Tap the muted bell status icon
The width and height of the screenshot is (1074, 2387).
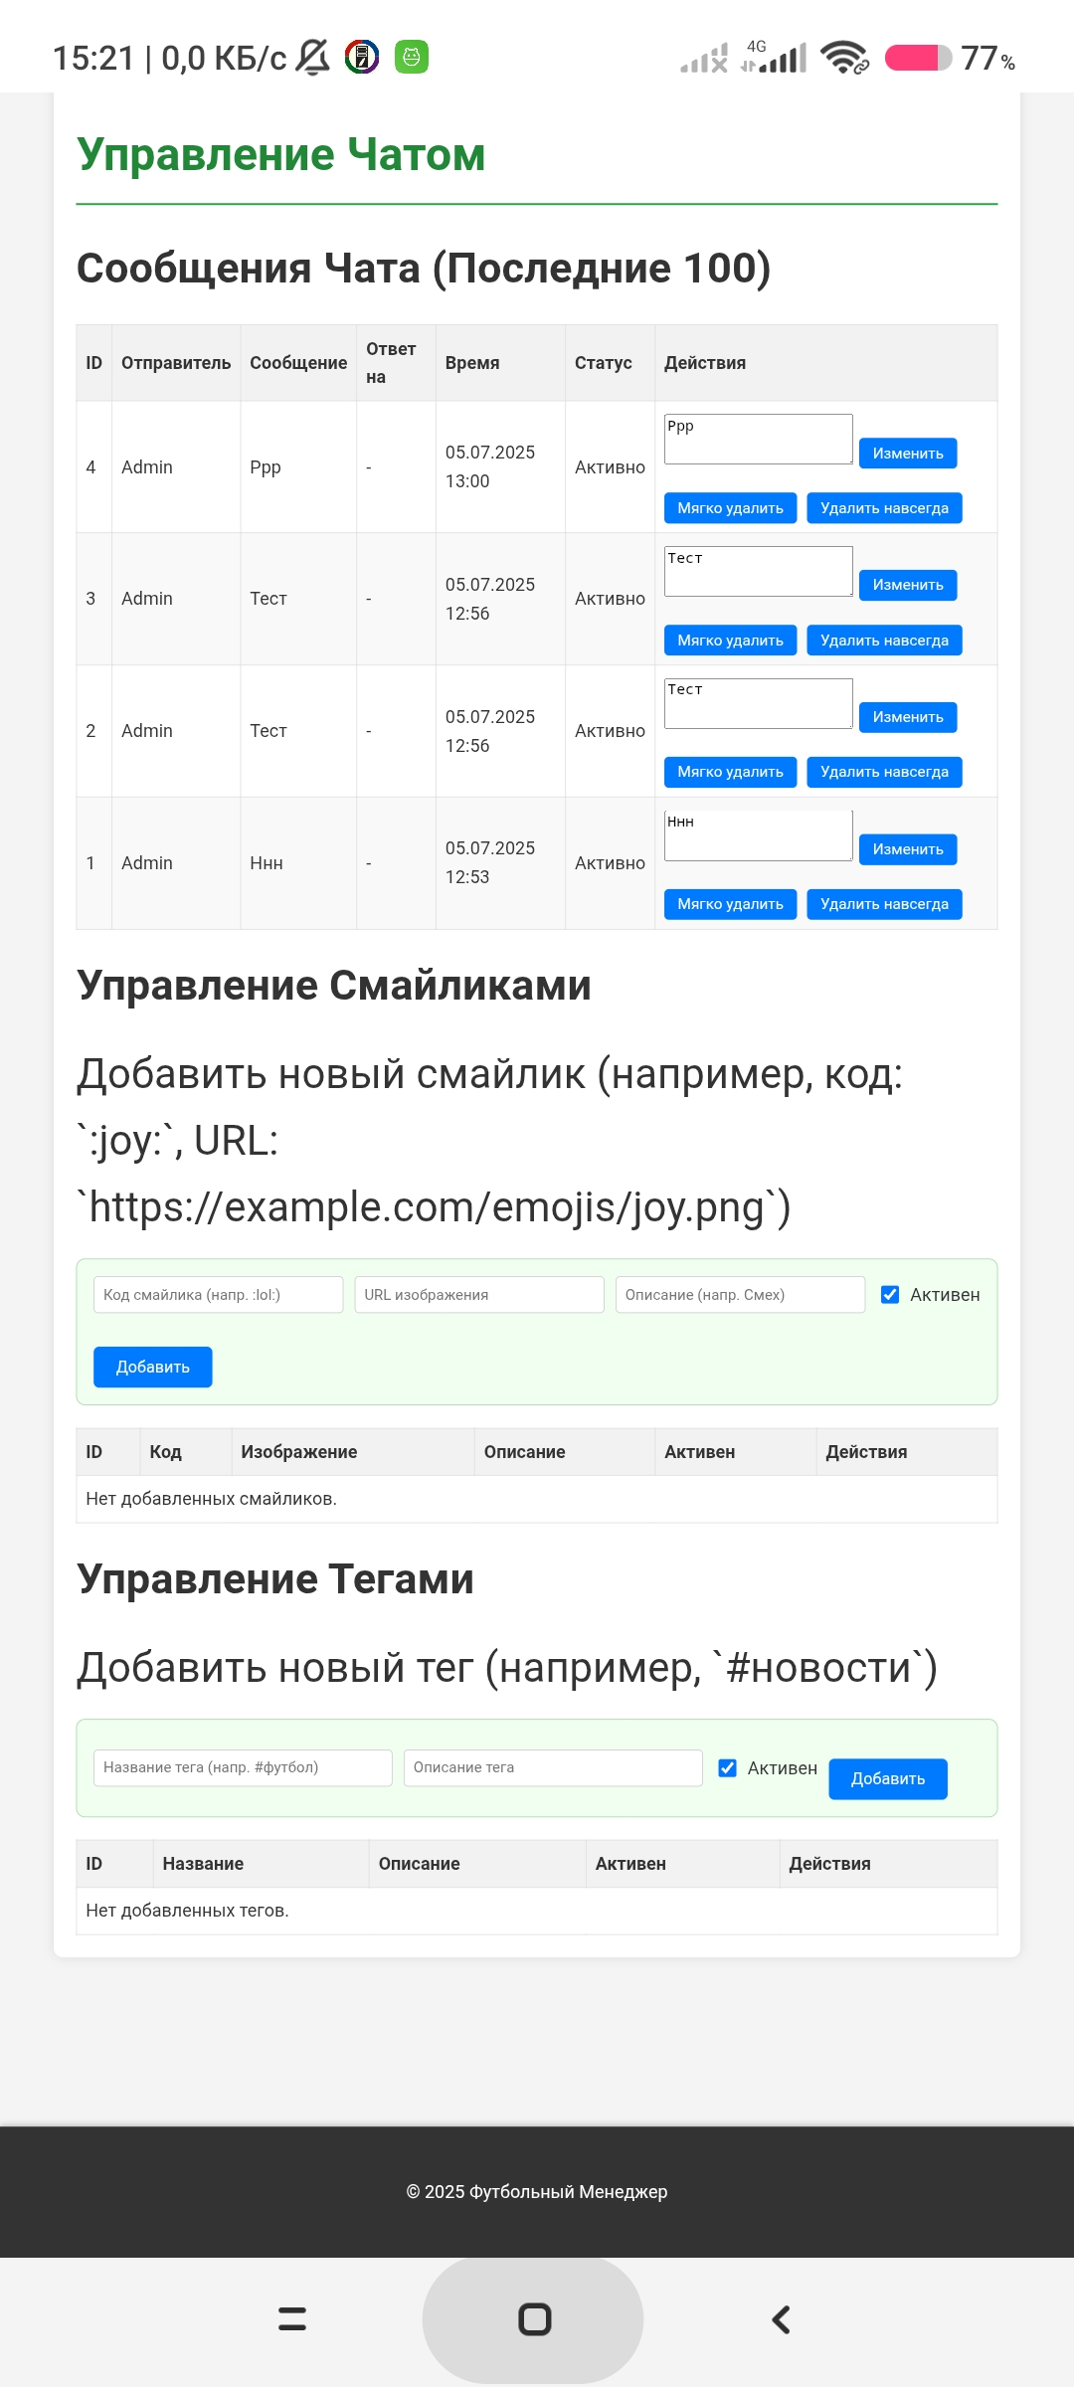tap(313, 57)
